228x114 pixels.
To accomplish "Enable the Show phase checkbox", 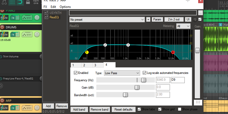I will (x=180, y=109).
